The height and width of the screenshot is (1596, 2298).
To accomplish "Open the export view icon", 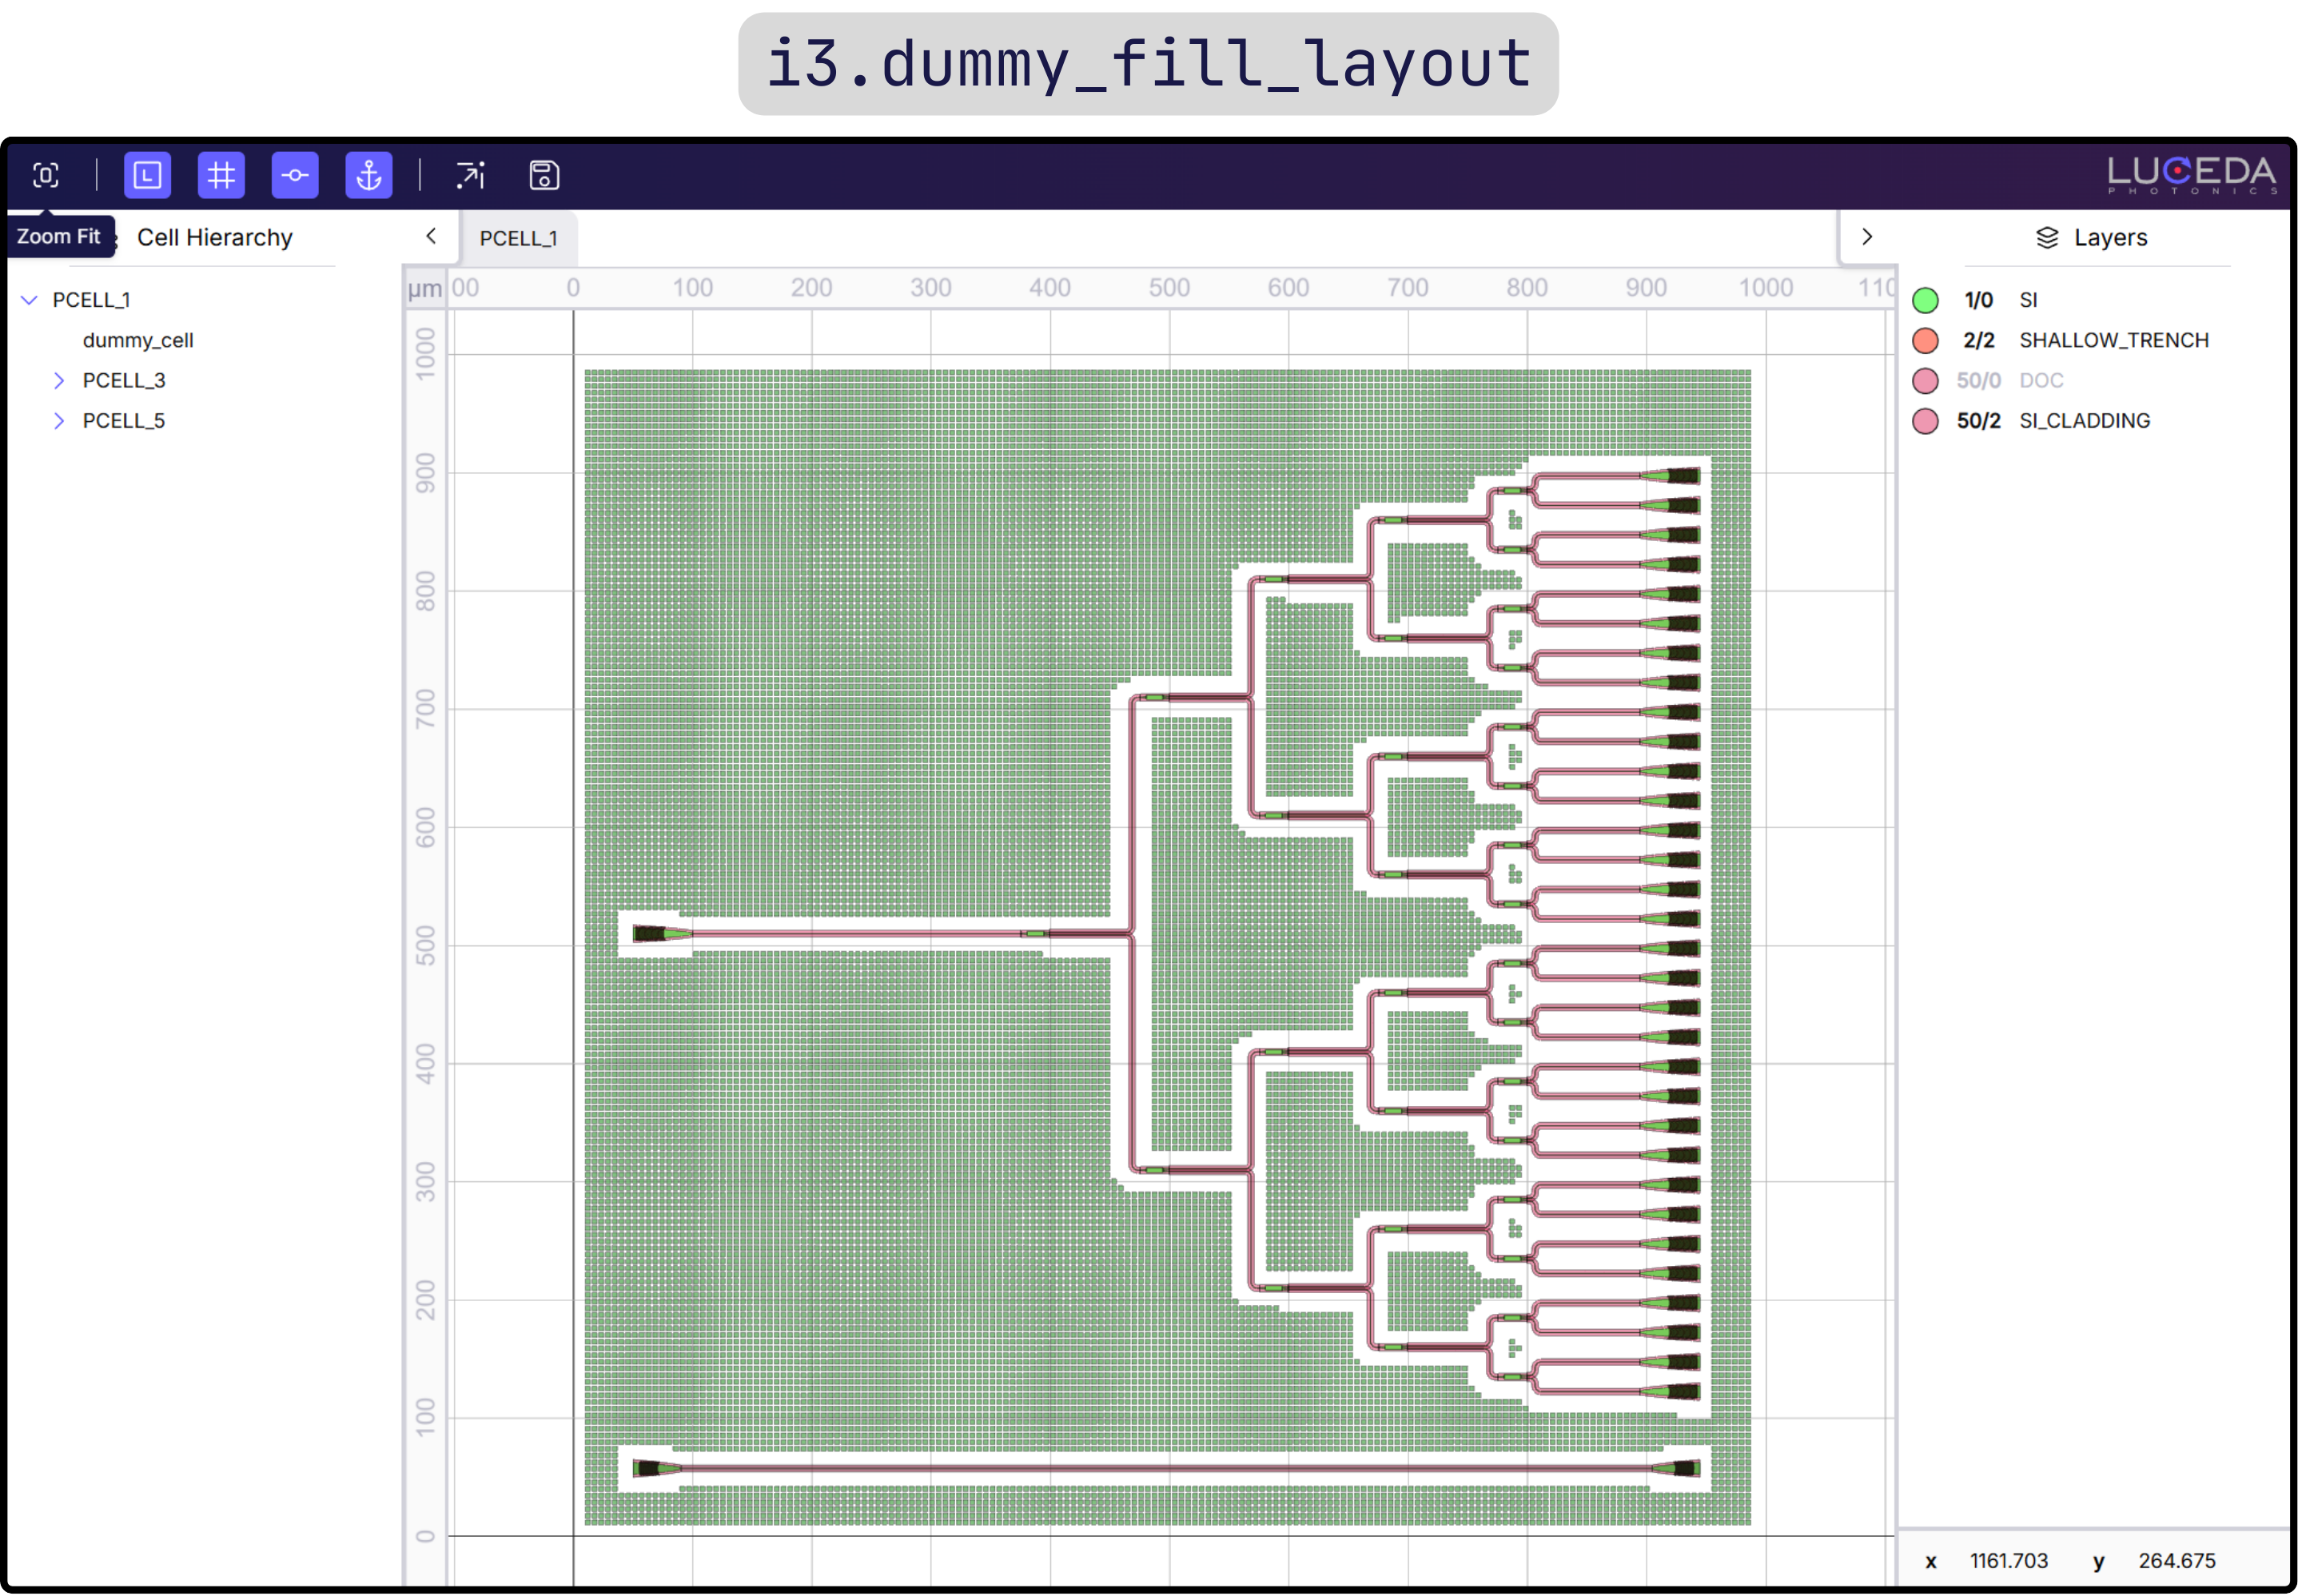I will [x=469, y=174].
